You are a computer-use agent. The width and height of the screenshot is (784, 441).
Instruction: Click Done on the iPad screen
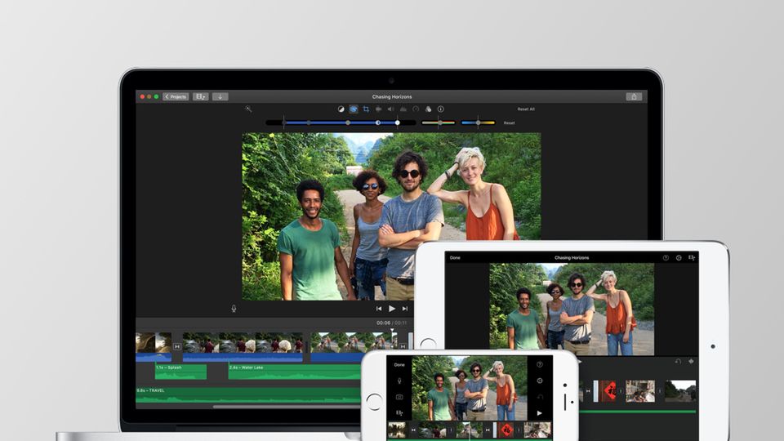pos(455,258)
